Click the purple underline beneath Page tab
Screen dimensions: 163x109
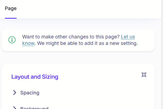[x=11, y=18]
